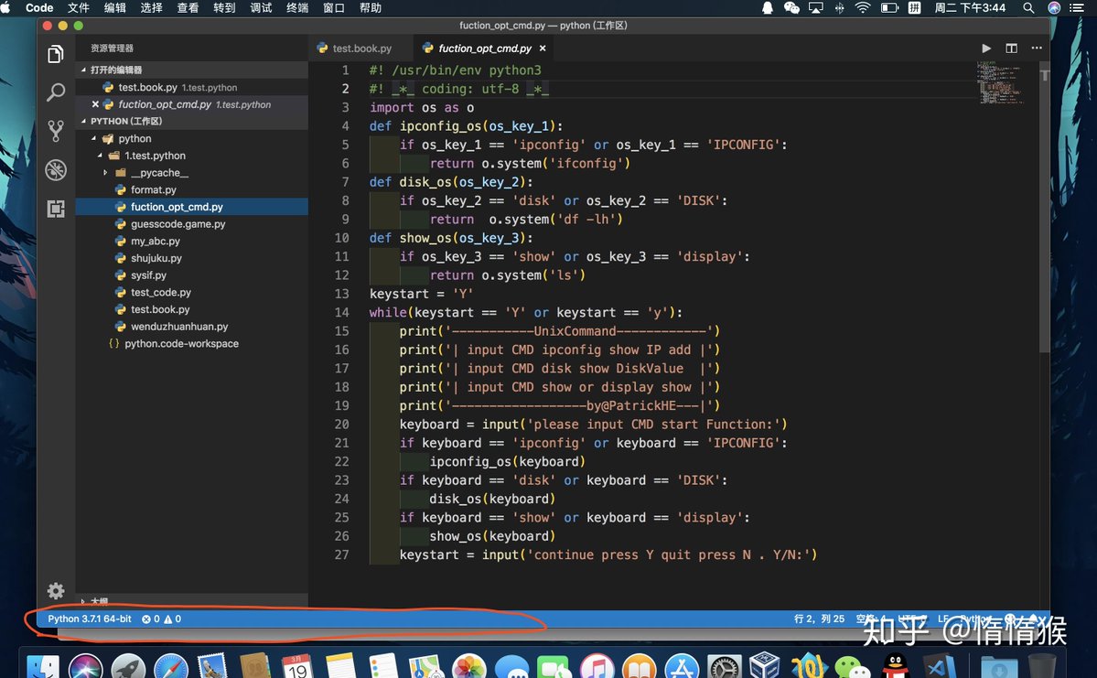Screen dimensions: 1097x678
Task: Collapse the 打开的编辑器 section
Action: coord(83,70)
